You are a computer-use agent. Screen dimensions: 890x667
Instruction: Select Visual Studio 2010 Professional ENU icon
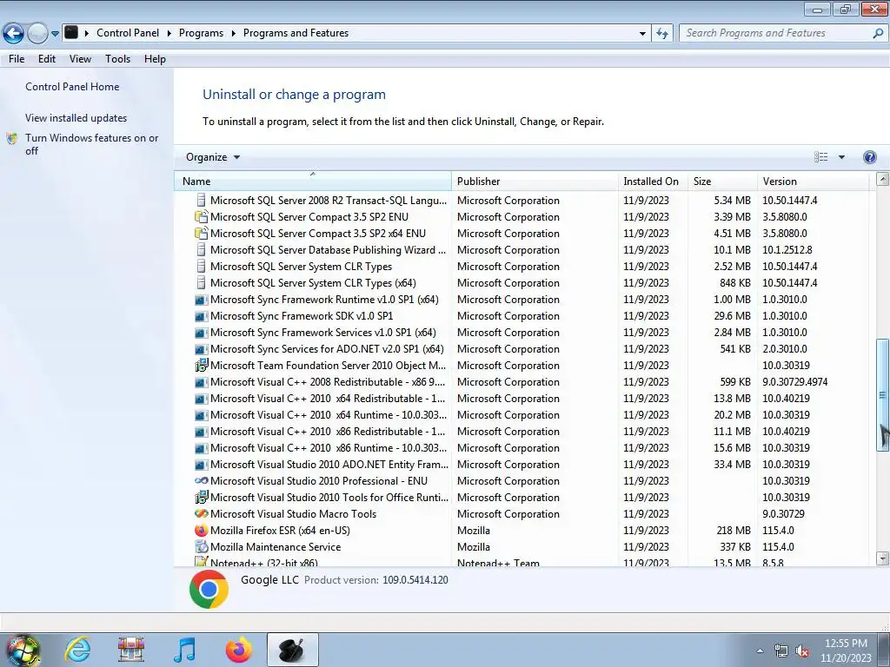point(201,481)
